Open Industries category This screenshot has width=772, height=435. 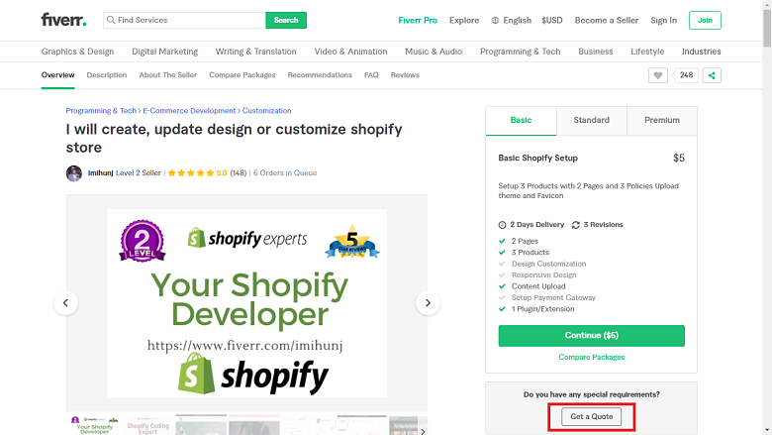(x=702, y=52)
